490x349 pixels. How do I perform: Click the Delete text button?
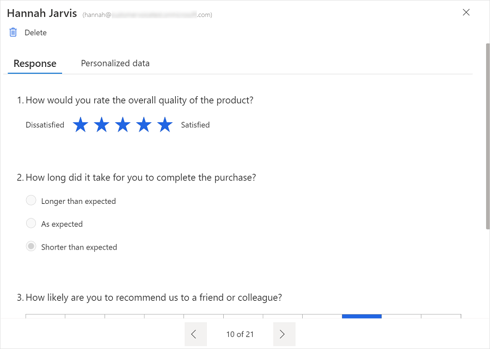35,33
